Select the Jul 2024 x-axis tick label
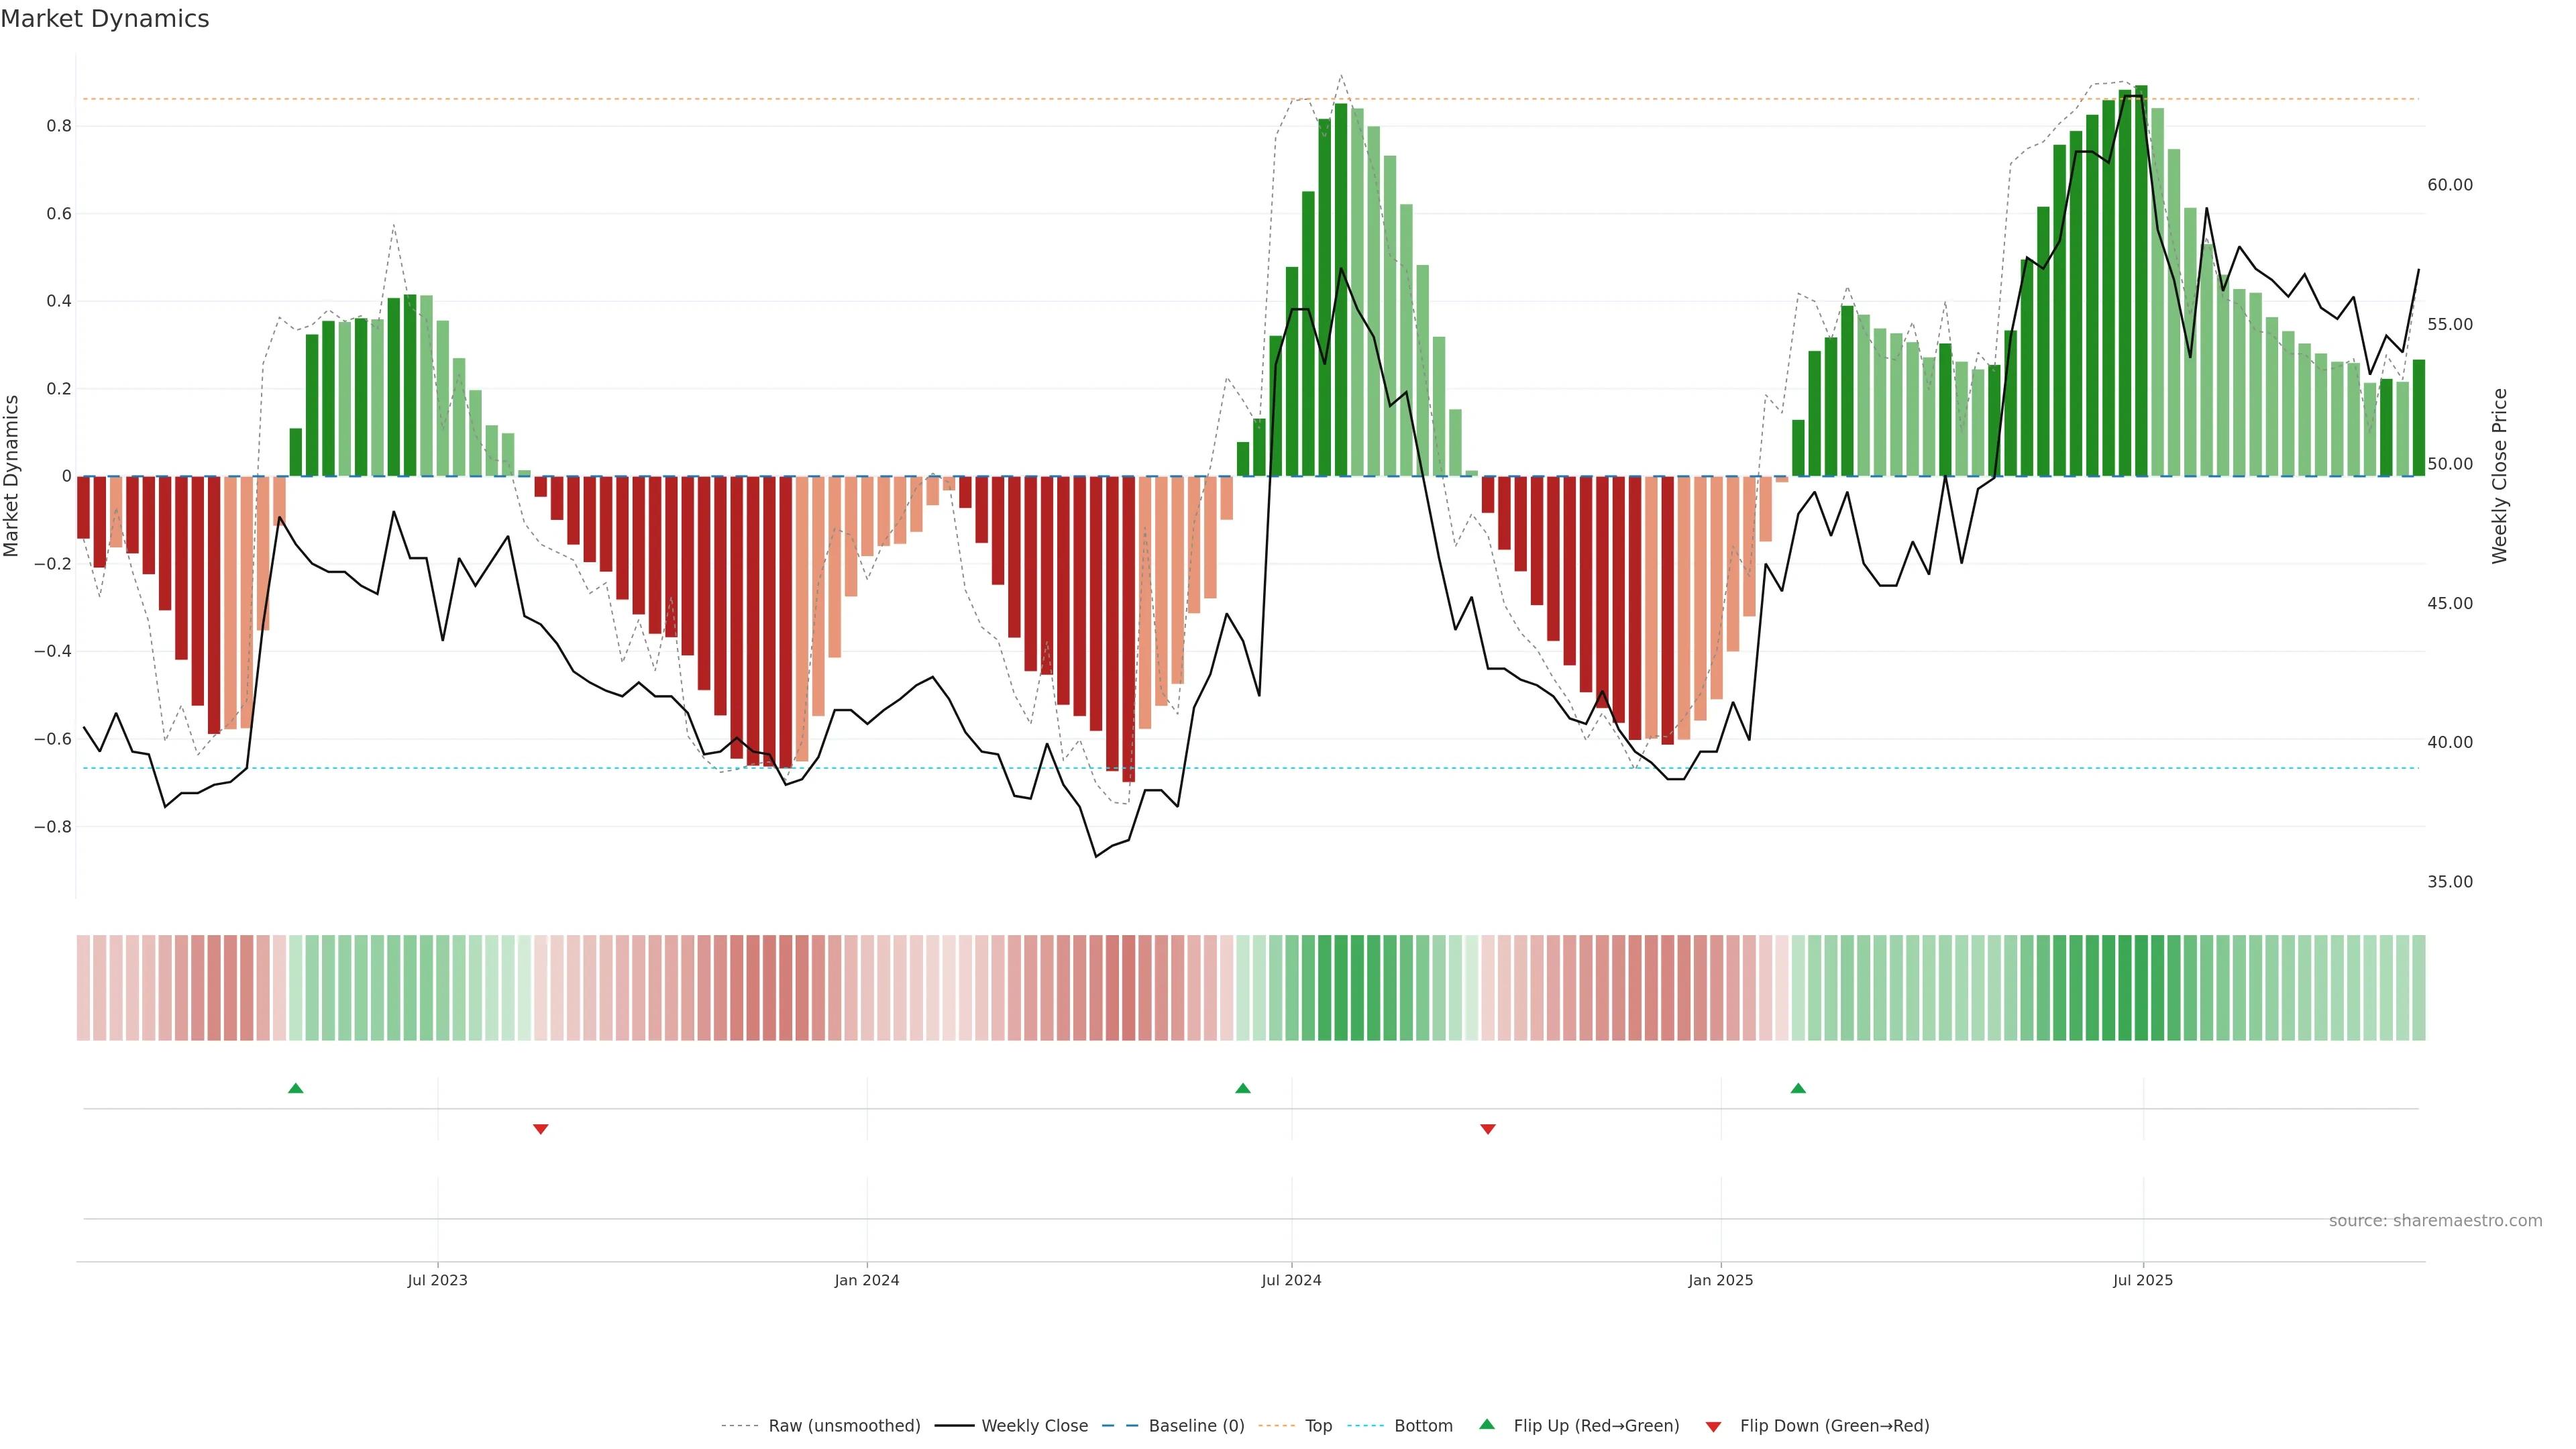Image resolution: width=2576 pixels, height=1449 pixels. 1291,1281
